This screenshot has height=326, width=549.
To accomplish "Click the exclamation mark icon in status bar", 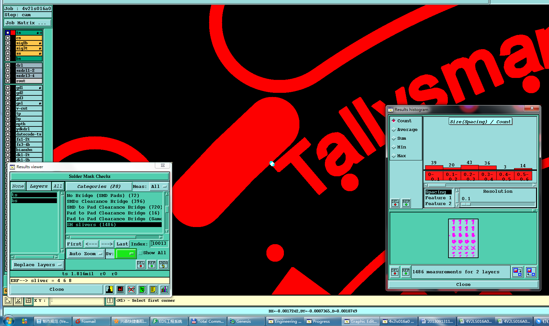I will tap(110, 301).
